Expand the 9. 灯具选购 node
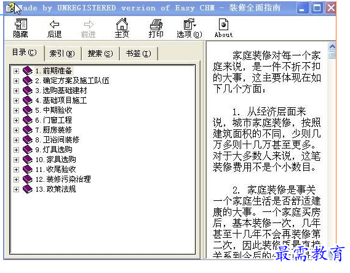350x273 pixels. (16, 150)
